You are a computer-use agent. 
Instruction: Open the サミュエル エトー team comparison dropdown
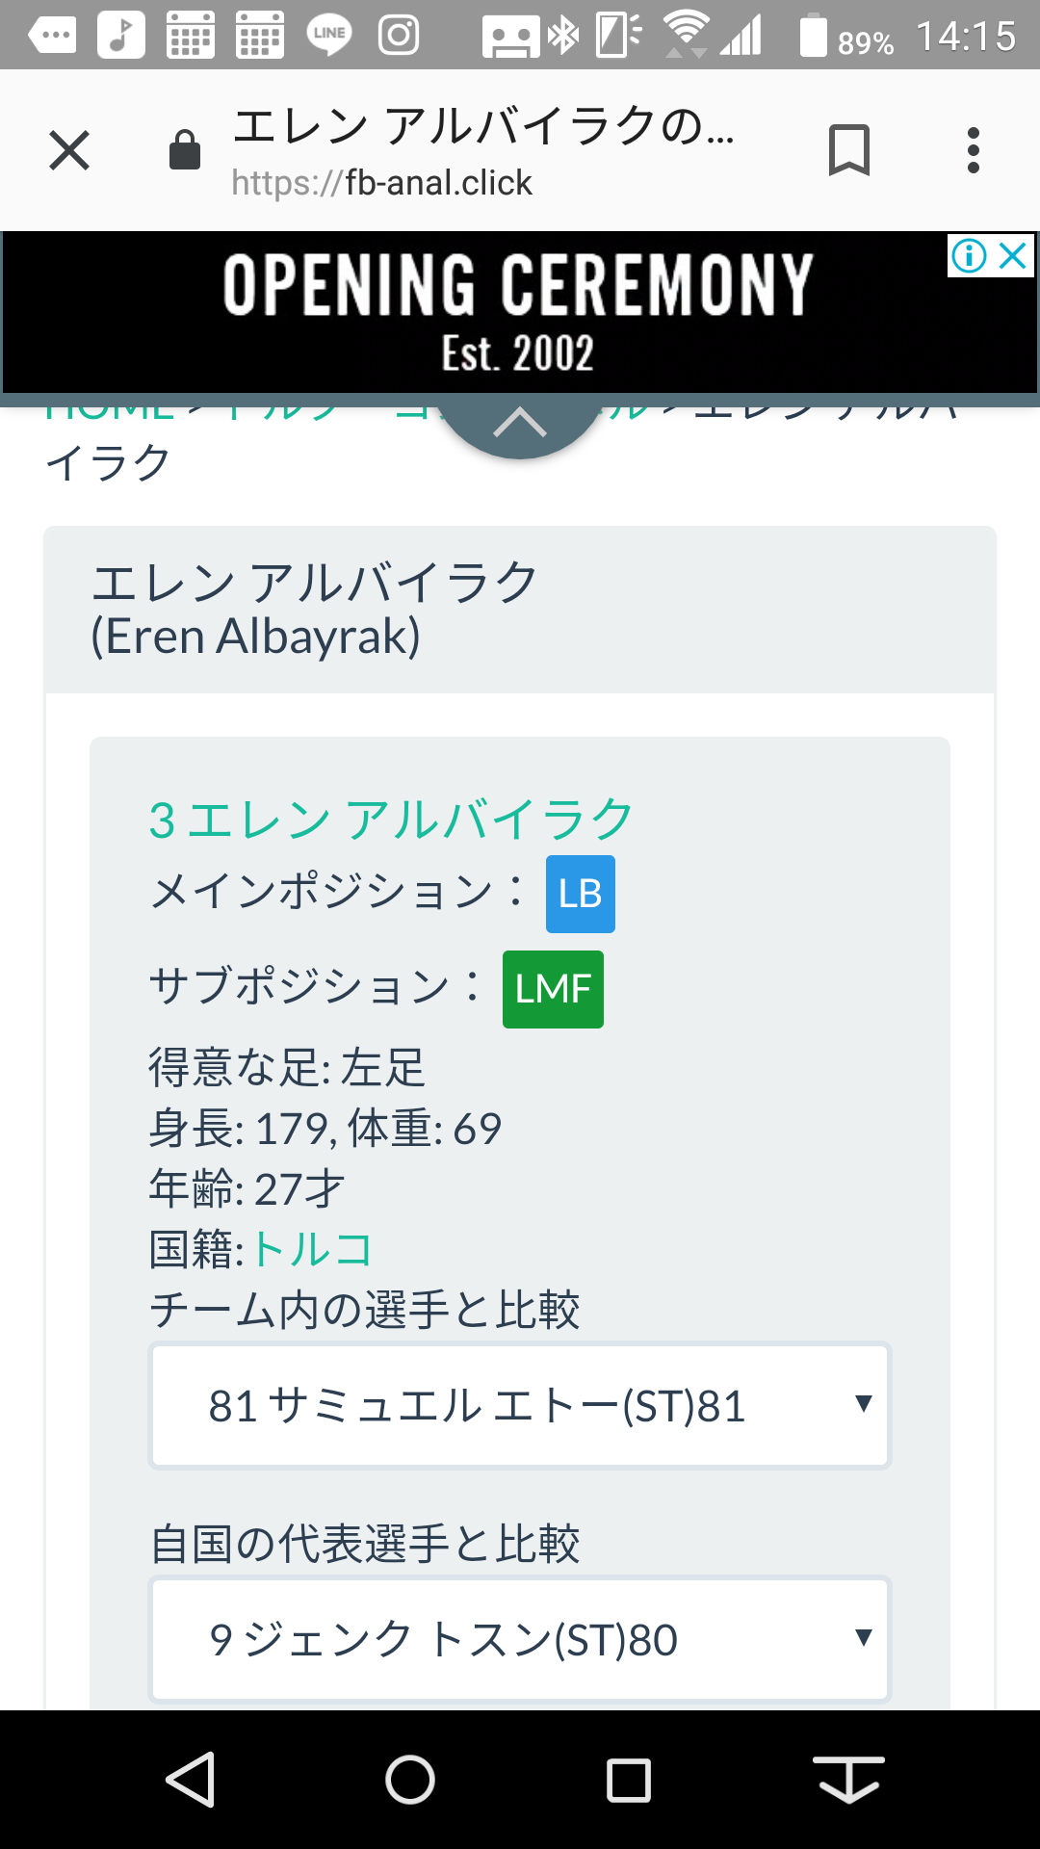(x=520, y=1405)
